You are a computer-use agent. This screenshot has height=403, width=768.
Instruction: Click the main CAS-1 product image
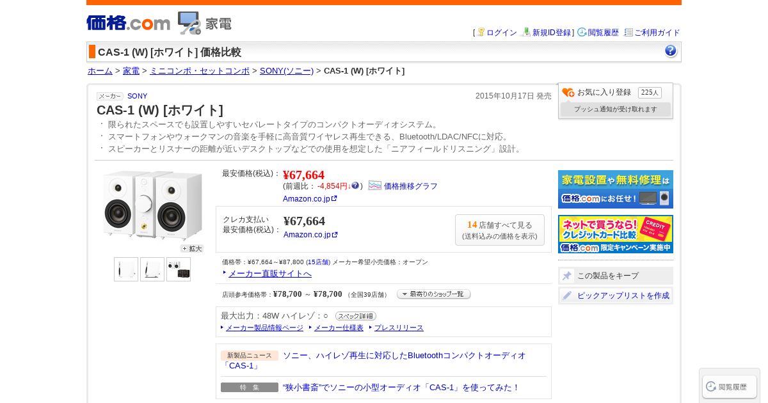152,205
